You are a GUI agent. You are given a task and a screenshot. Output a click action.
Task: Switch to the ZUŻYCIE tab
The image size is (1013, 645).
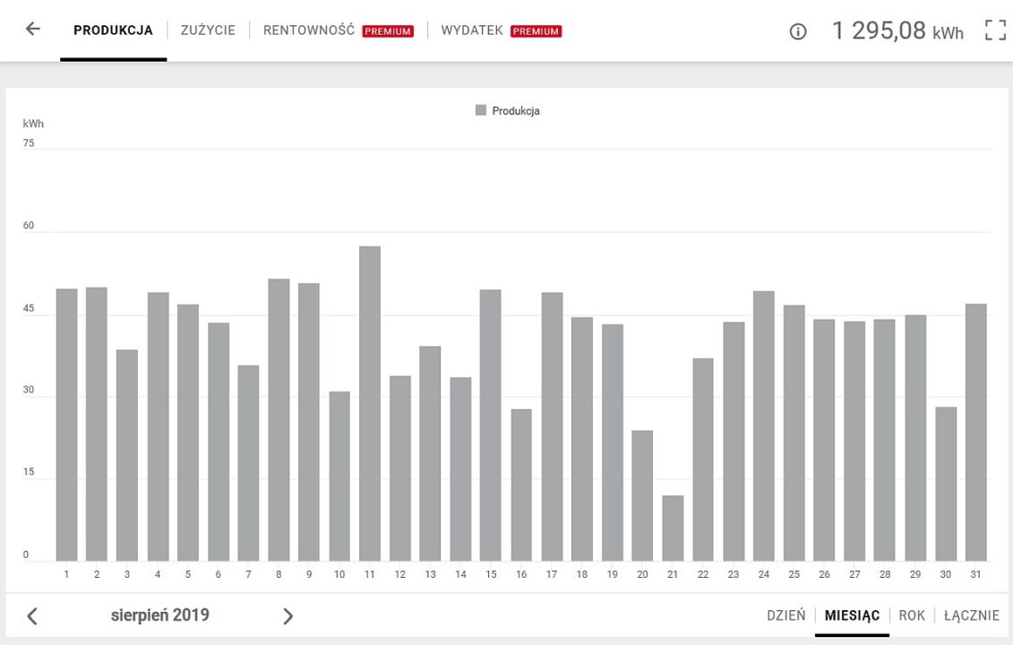coord(208,30)
